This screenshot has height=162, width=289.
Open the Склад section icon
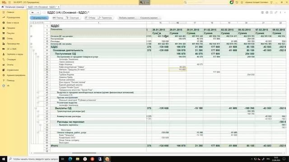tap(4, 38)
